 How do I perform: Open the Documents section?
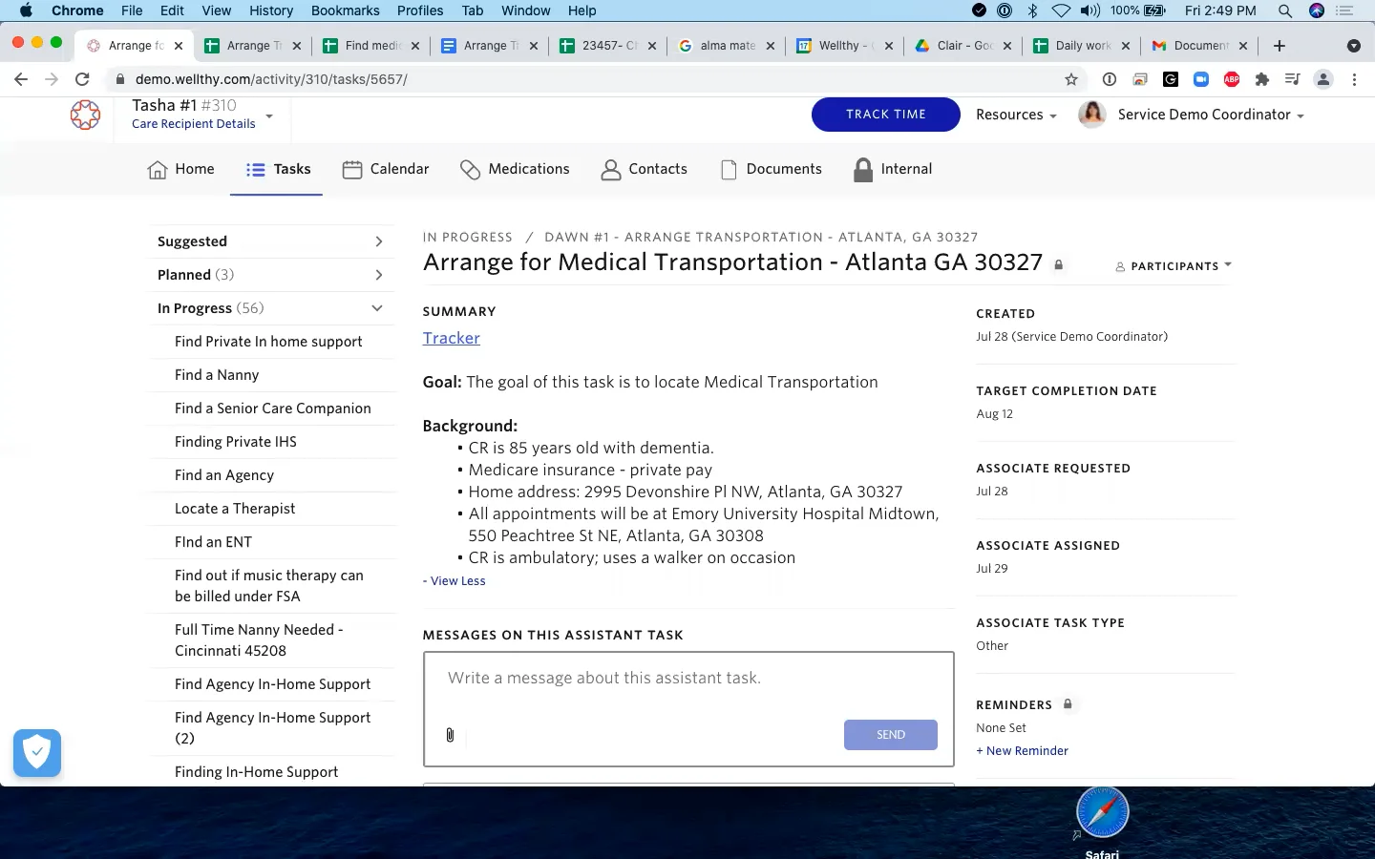pos(770,169)
